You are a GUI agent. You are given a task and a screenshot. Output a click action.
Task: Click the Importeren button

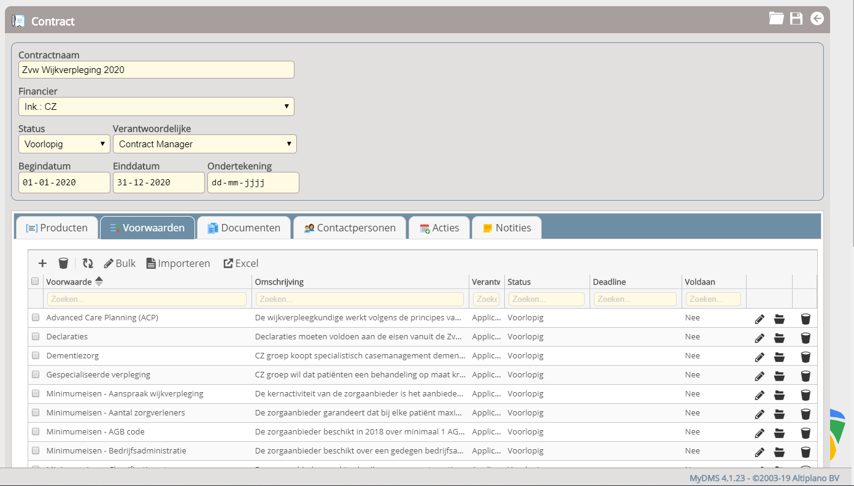[x=178, y=263]
